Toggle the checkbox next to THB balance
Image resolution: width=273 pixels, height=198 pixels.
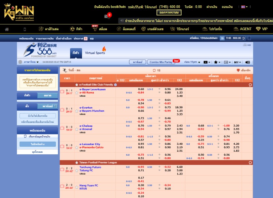click(249, 39)
